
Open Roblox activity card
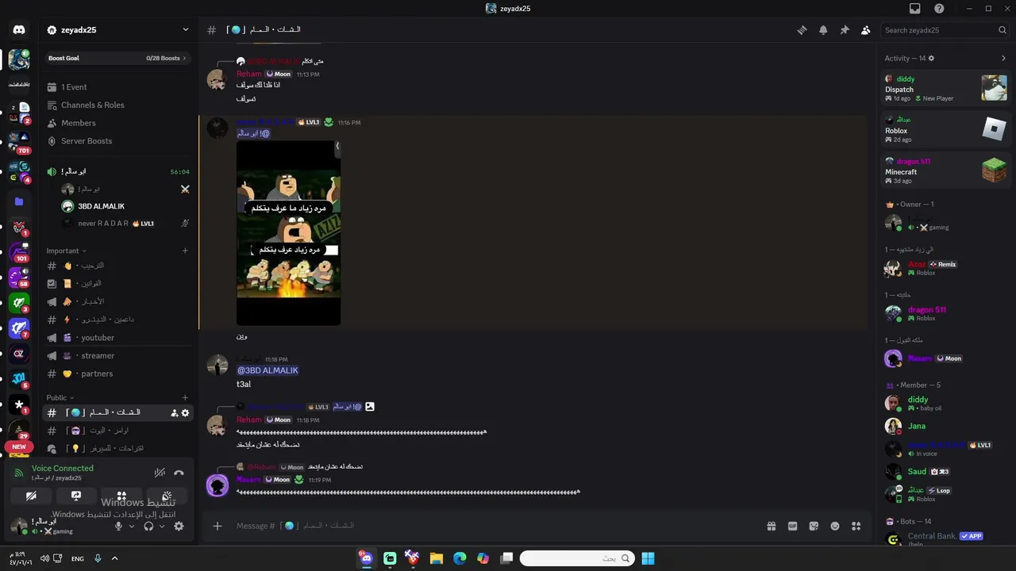946,129
